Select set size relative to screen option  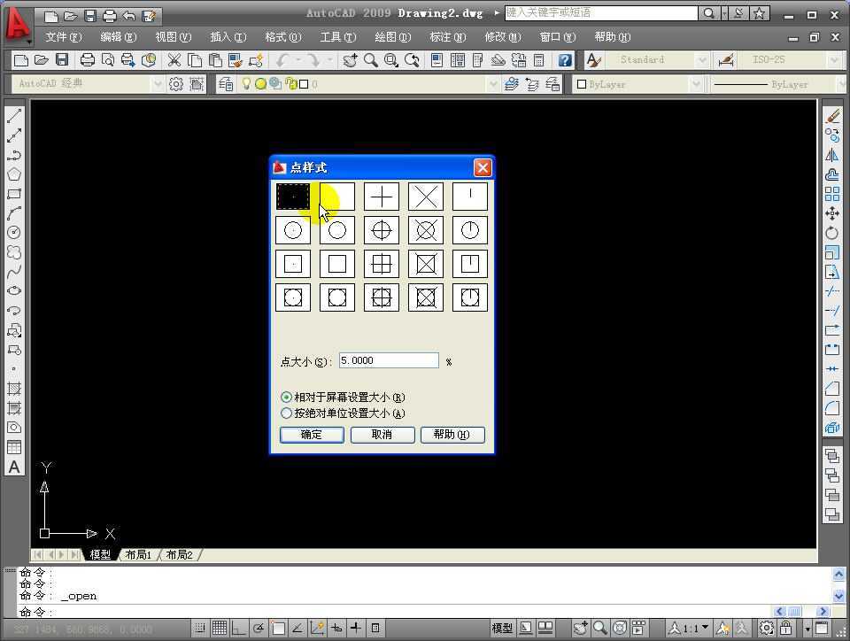(x=343, y=398)
